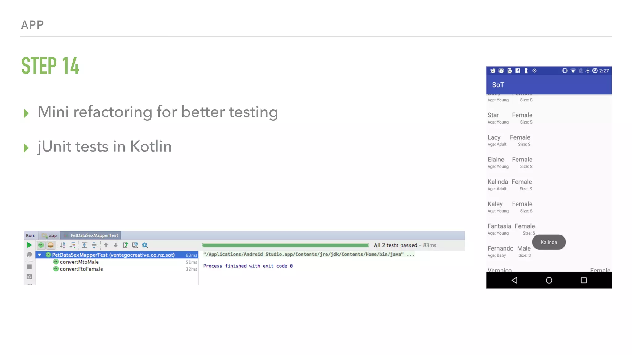Tap the Android Home navigation button
The width and height of the screenshot is (632, 355).
(549, 280)
